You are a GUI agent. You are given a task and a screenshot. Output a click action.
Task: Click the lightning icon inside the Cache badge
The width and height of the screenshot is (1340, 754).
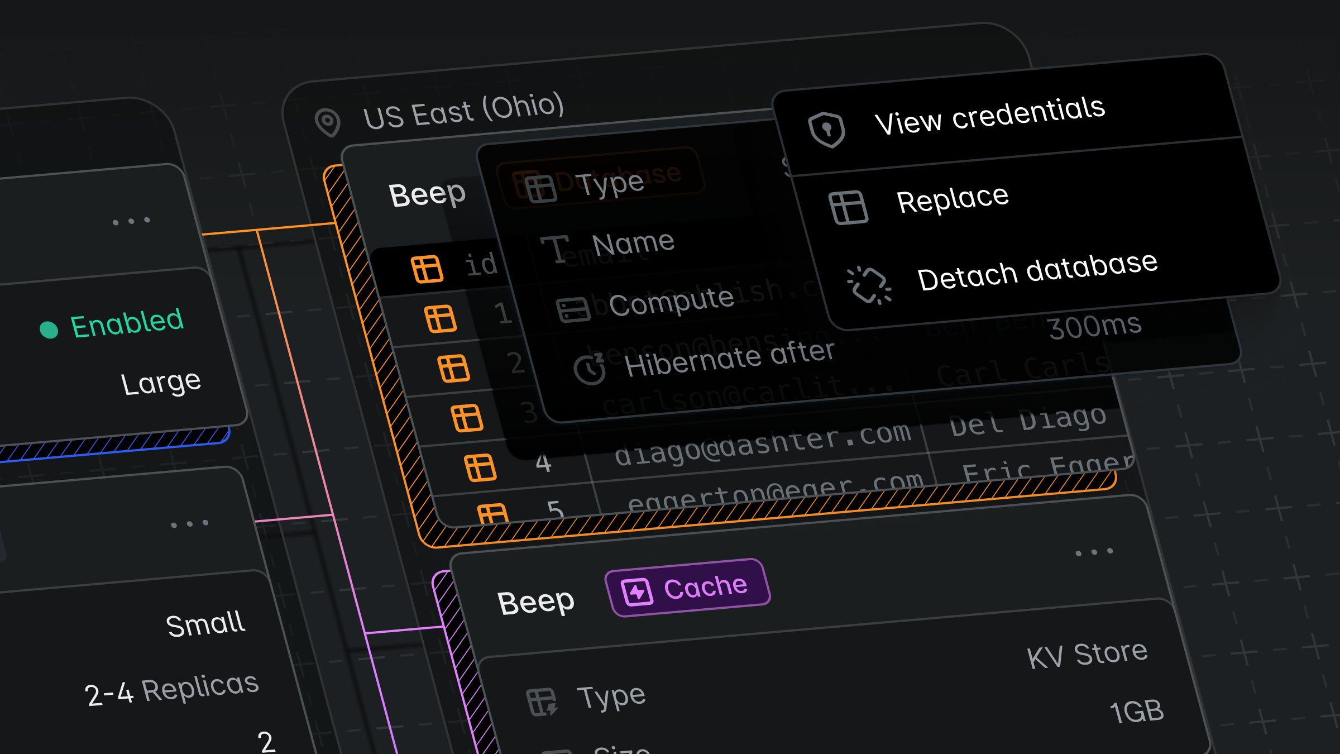(x=637, y=592)
